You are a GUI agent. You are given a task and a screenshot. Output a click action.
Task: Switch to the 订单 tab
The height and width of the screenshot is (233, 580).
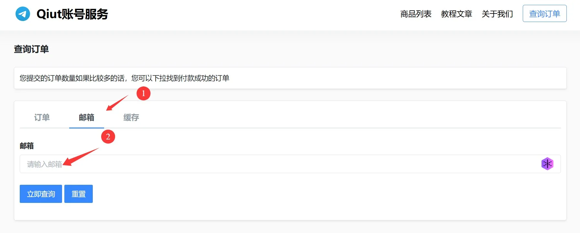[x=42, y=117]
